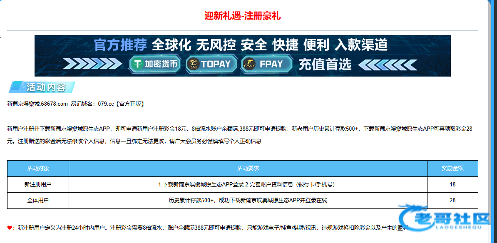The width and height of the screenshot is (497, 243).
Task: Click the red heart icon
Action: point(10,228)
